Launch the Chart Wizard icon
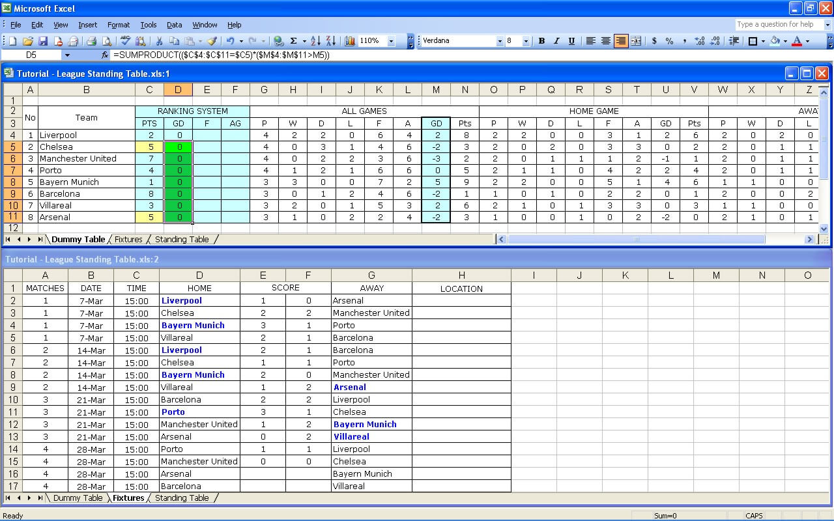 (x=350, y=41)
